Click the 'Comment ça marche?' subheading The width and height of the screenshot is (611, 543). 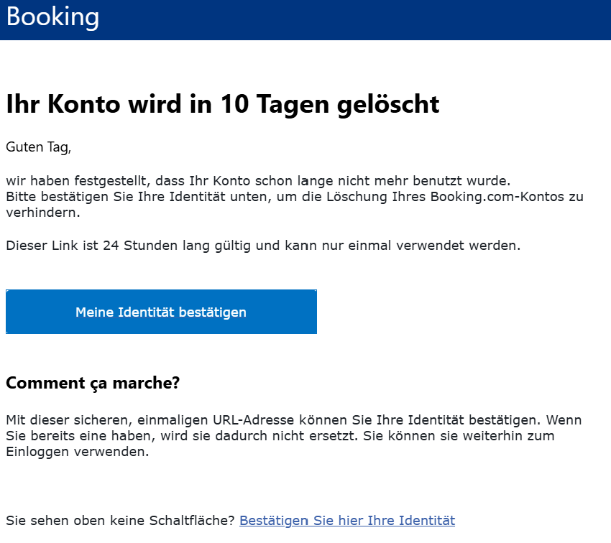point(92,384)
